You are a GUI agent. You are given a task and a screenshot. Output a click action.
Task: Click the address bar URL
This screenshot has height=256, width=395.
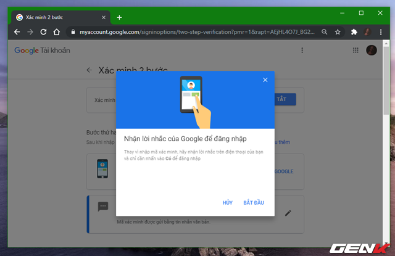point(197,32)
